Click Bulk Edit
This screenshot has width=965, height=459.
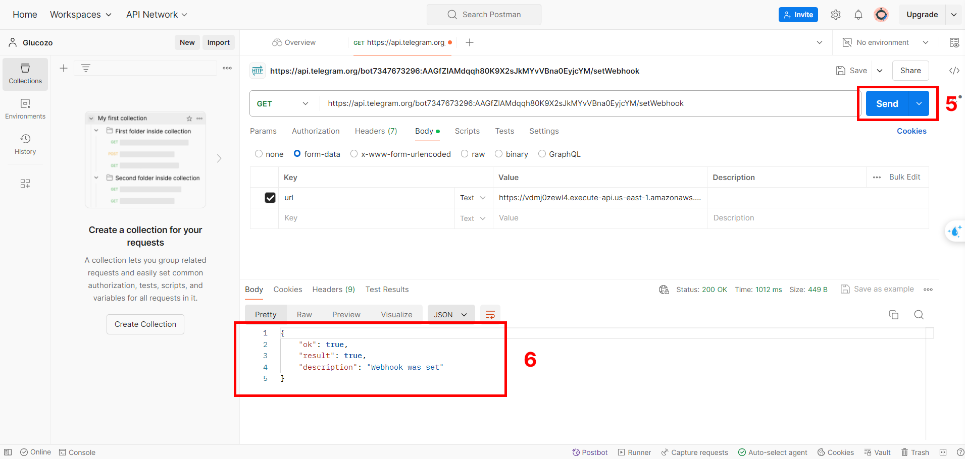tap(904, 177)
